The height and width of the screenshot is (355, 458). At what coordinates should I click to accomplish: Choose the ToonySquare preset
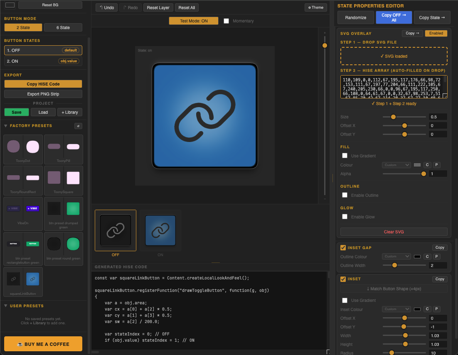pos(64,180)
